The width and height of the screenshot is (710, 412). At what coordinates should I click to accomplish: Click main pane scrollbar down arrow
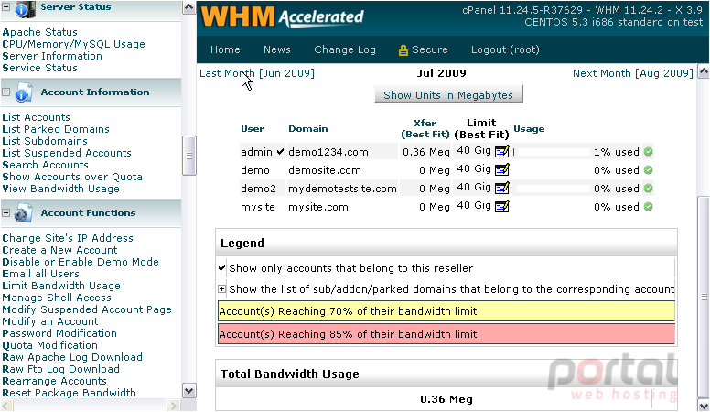coord(704,406)
